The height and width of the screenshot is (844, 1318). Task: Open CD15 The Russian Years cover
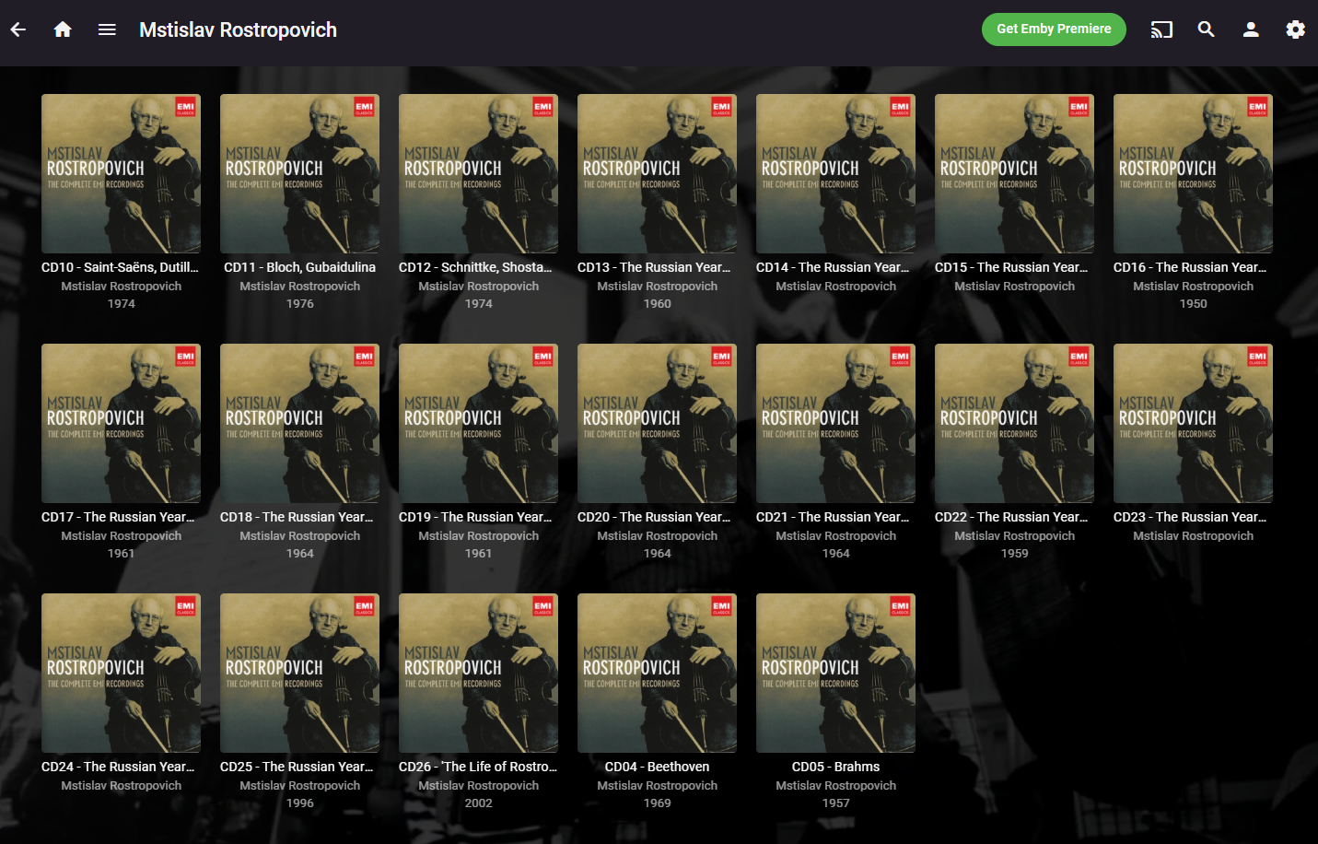[1014, 173]
